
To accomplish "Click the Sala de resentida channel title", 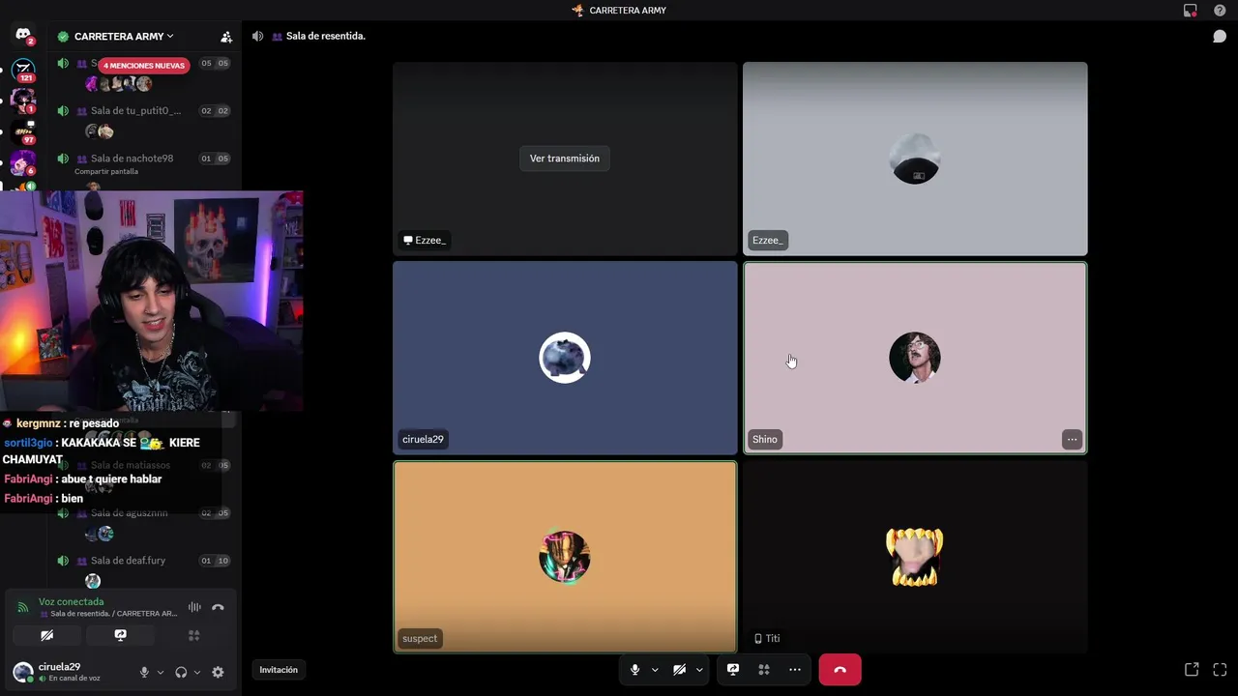I will [326, 36].
